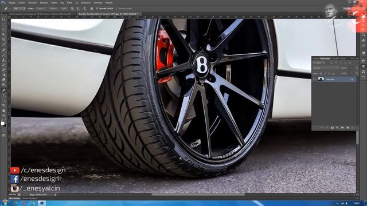Toggle the layer filtering switch
The width and height of the screenshot is (367, 206).
tap(357, 62)
